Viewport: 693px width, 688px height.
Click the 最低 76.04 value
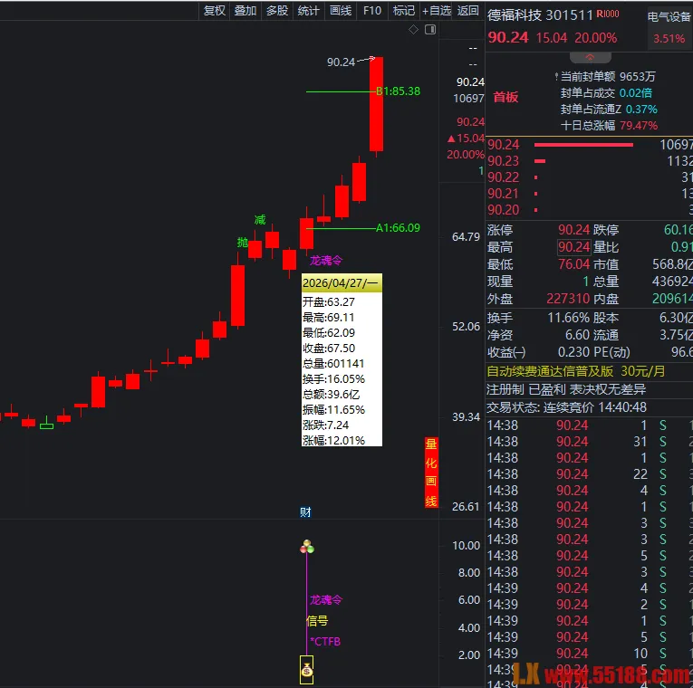tap(573, 264)
